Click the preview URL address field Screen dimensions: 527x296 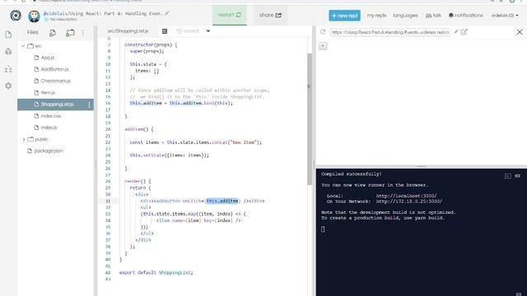[x=390, y=32]
